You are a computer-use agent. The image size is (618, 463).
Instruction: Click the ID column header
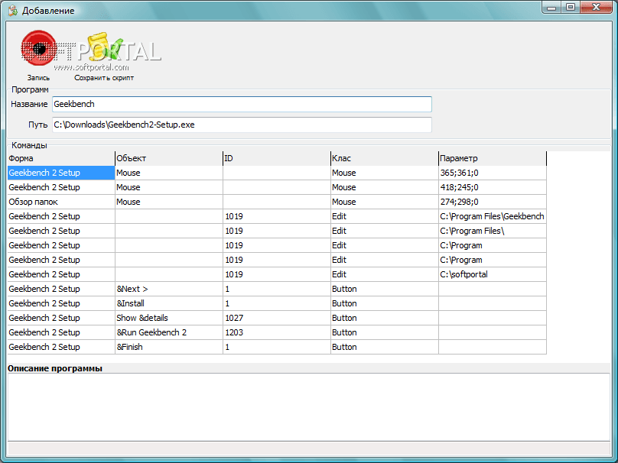pos(277,158)
